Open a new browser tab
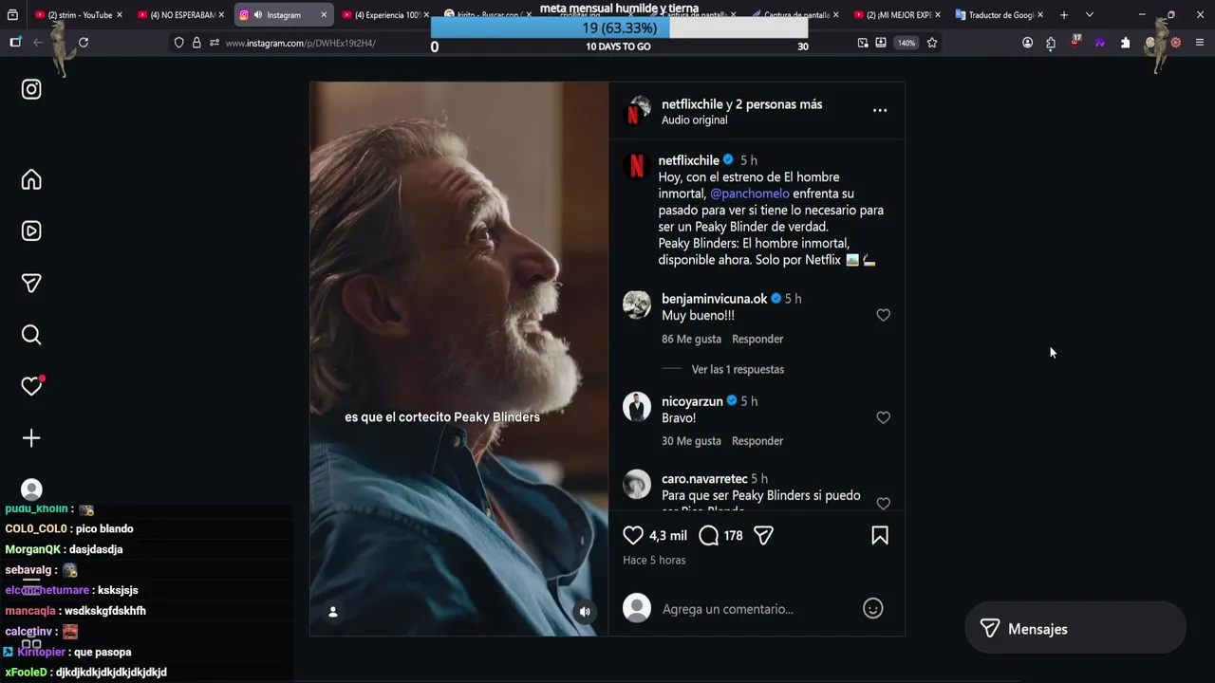Image resolution: width=1215 pixels, height=683 pixels. point(1064,15)
